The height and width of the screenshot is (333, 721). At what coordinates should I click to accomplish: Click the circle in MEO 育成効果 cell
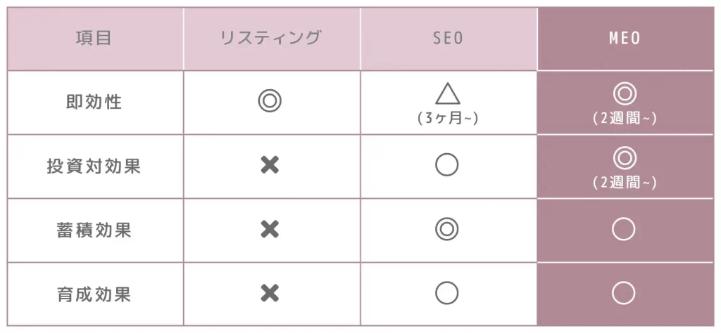coord(624,293)
